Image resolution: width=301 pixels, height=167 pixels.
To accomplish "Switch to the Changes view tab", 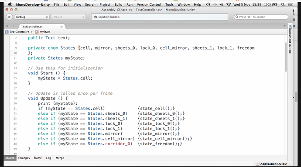I will [24, 158].
